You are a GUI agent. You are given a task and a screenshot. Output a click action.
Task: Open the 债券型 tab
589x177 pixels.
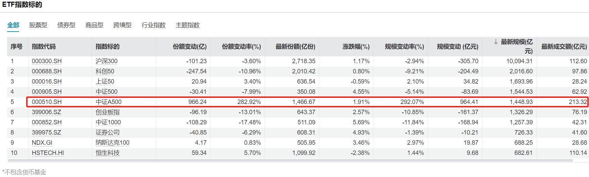[x=66, y=25]
